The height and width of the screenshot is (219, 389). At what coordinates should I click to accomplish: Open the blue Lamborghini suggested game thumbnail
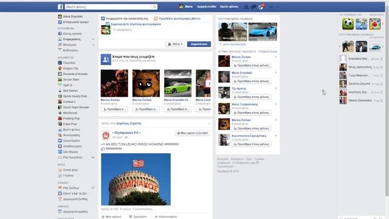[x=263, y=32]
